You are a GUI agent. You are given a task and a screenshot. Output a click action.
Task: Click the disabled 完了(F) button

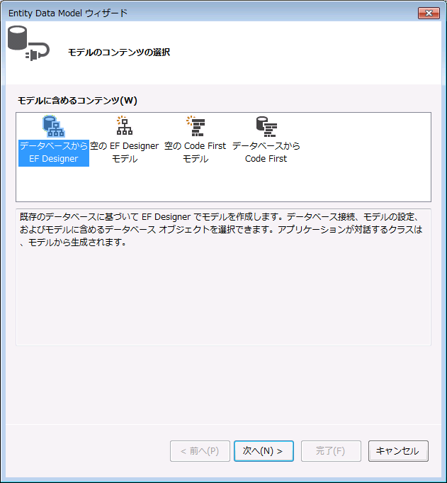[x=331, y=451]
